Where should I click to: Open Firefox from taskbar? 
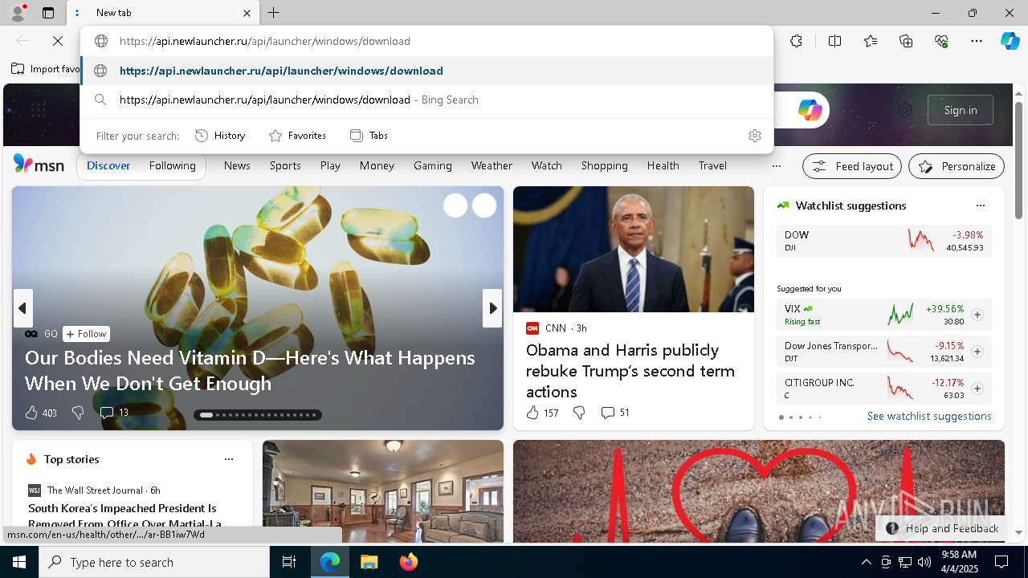click(408, 562)
